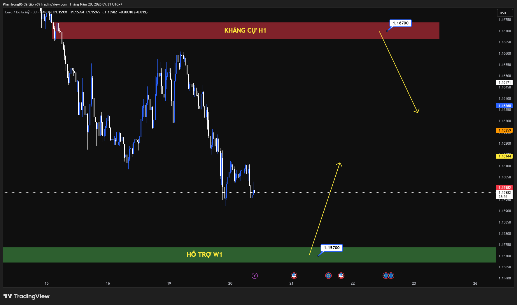This screenshot has height=305, width=517.
Task: Click date 20 on the time axis
Action: (230, 283)
